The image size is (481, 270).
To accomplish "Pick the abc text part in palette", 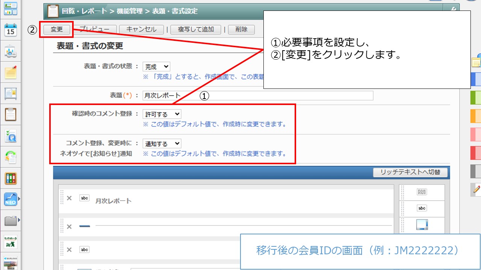I will pos(422,208).
